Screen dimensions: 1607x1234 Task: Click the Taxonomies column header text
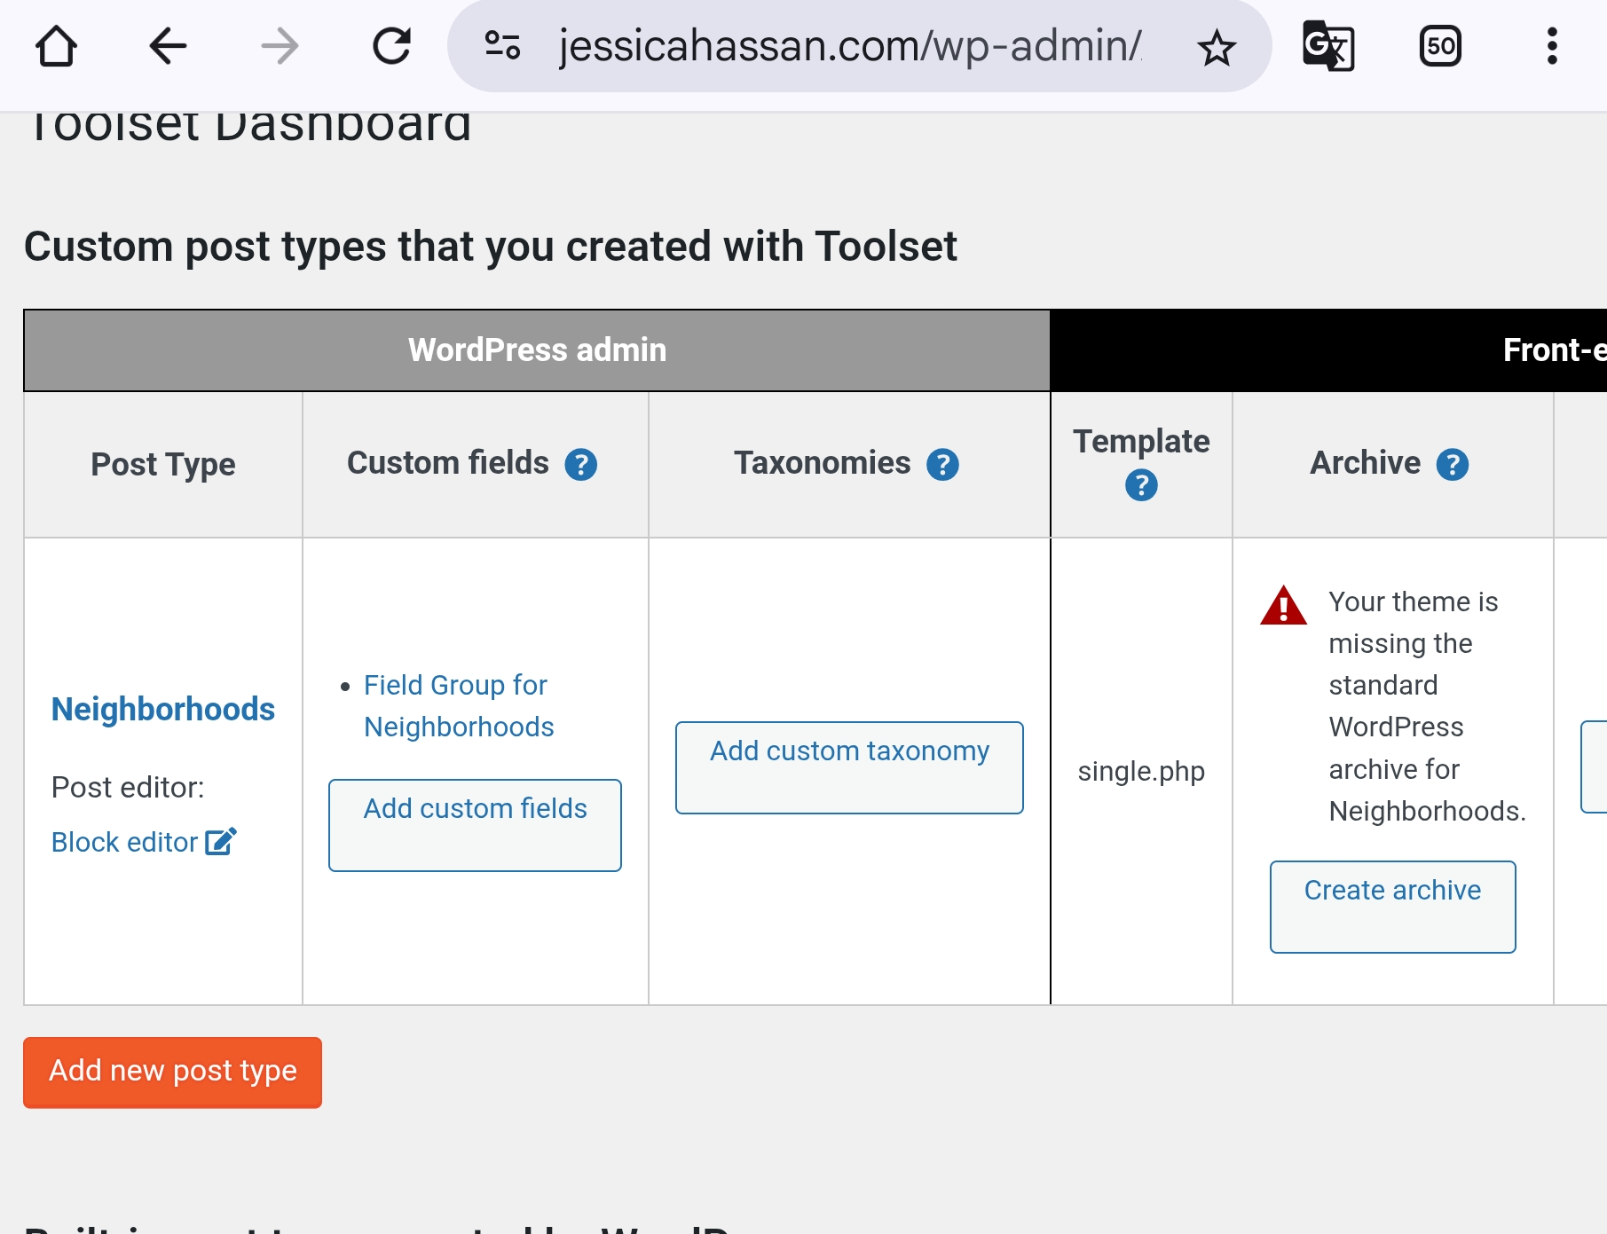coord(823,463)
